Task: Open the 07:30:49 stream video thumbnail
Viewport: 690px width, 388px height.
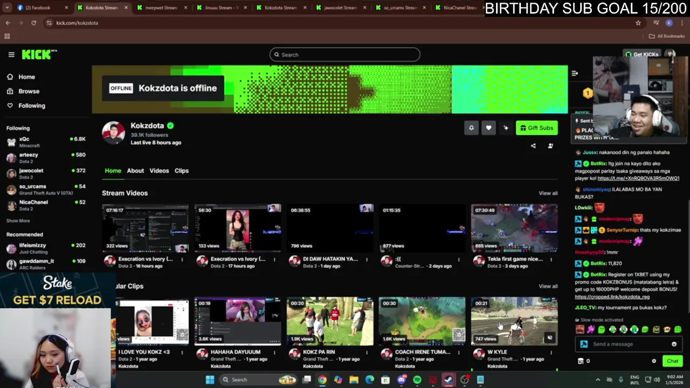Action: [x=514, y=228]
